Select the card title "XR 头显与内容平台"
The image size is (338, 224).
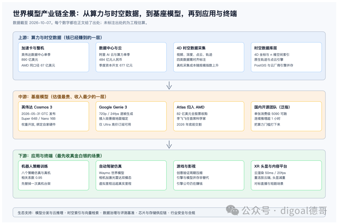[x=270, y=166]
